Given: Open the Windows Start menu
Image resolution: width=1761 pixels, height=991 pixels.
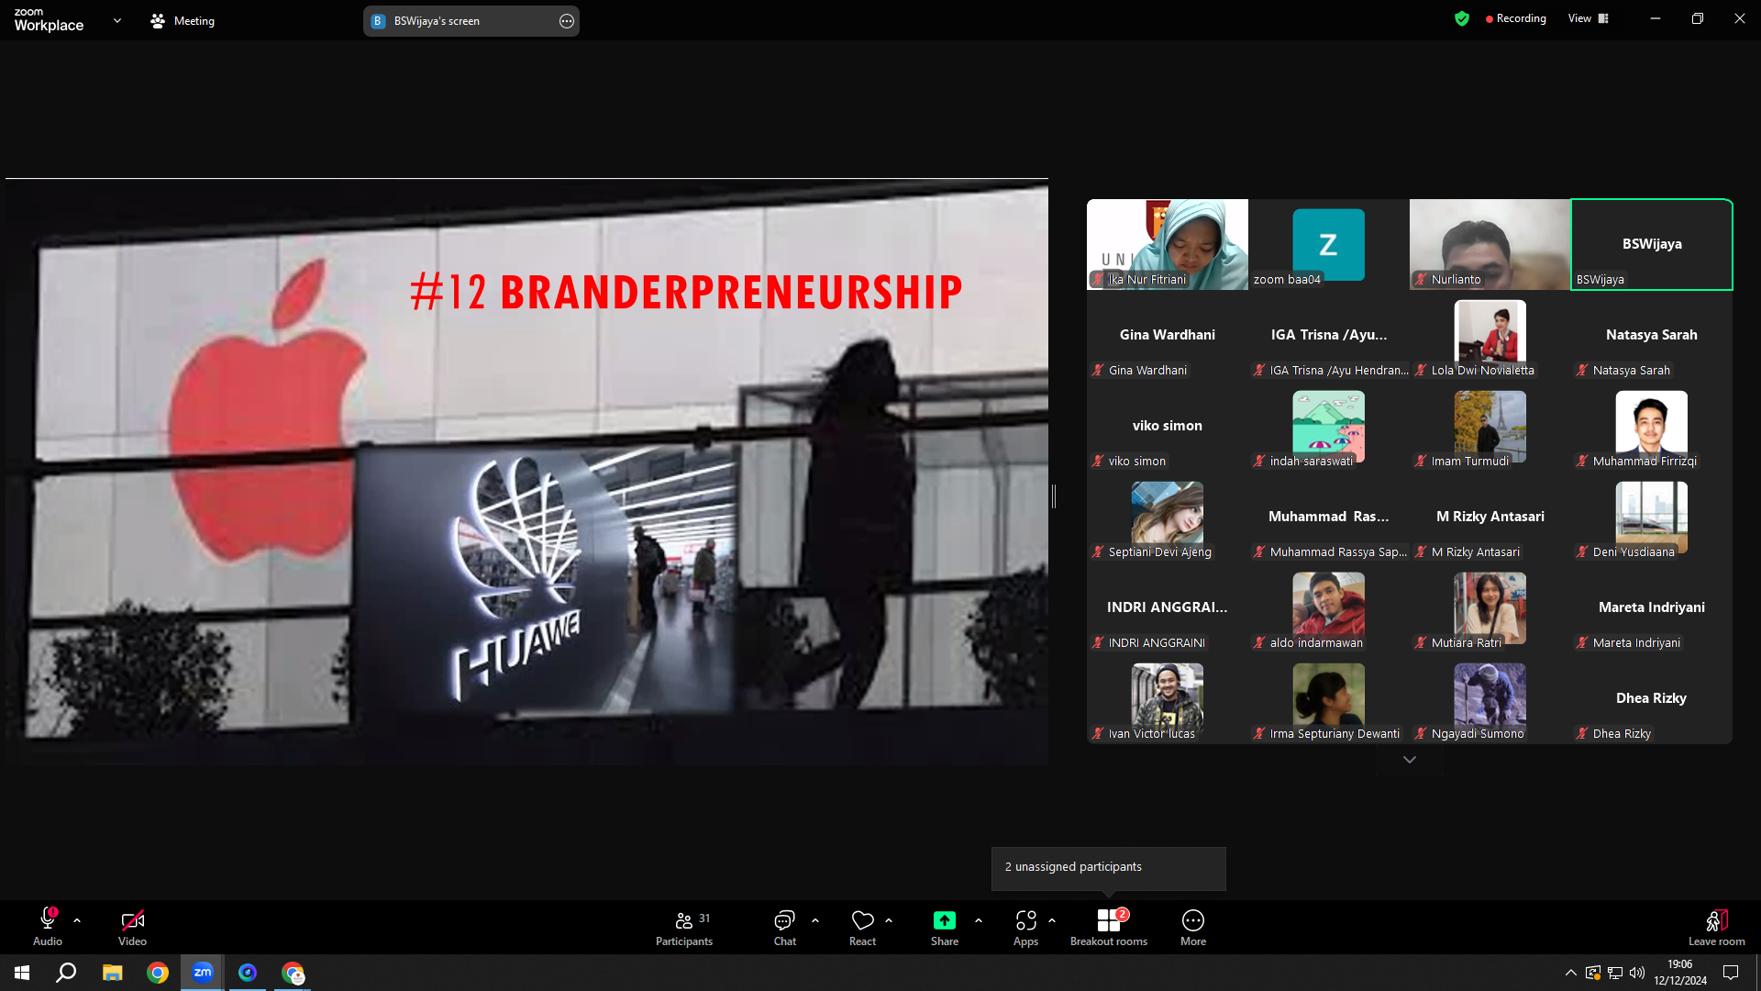Looking at the screenshot, I should point(22,973).
